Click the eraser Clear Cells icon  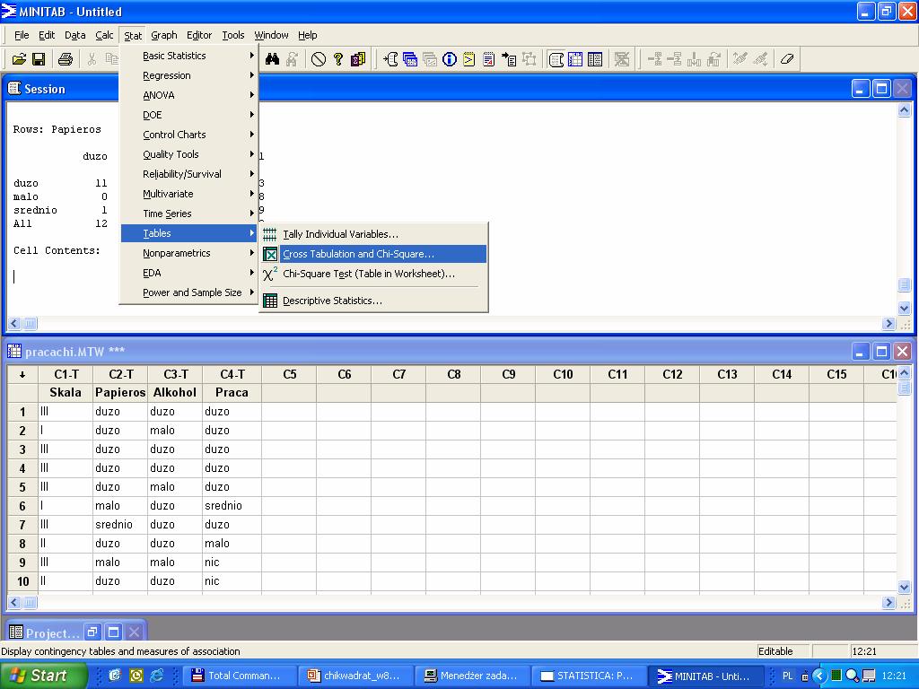point(786,59)
